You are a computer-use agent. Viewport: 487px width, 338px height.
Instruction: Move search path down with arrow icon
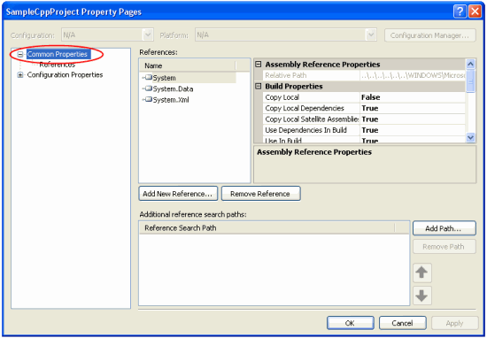coord(421,296)
